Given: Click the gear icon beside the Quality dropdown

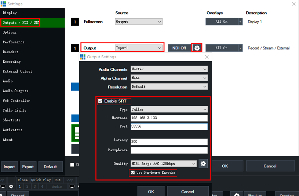Looking at the screenshot, I should point(203,164).
